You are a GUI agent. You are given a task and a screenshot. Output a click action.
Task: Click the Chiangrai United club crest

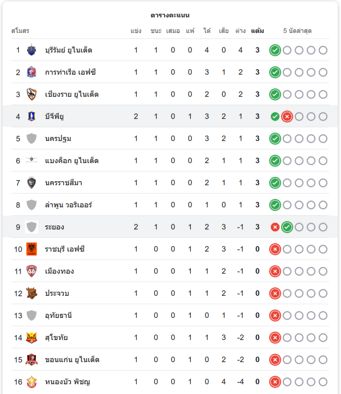(32, 95)
